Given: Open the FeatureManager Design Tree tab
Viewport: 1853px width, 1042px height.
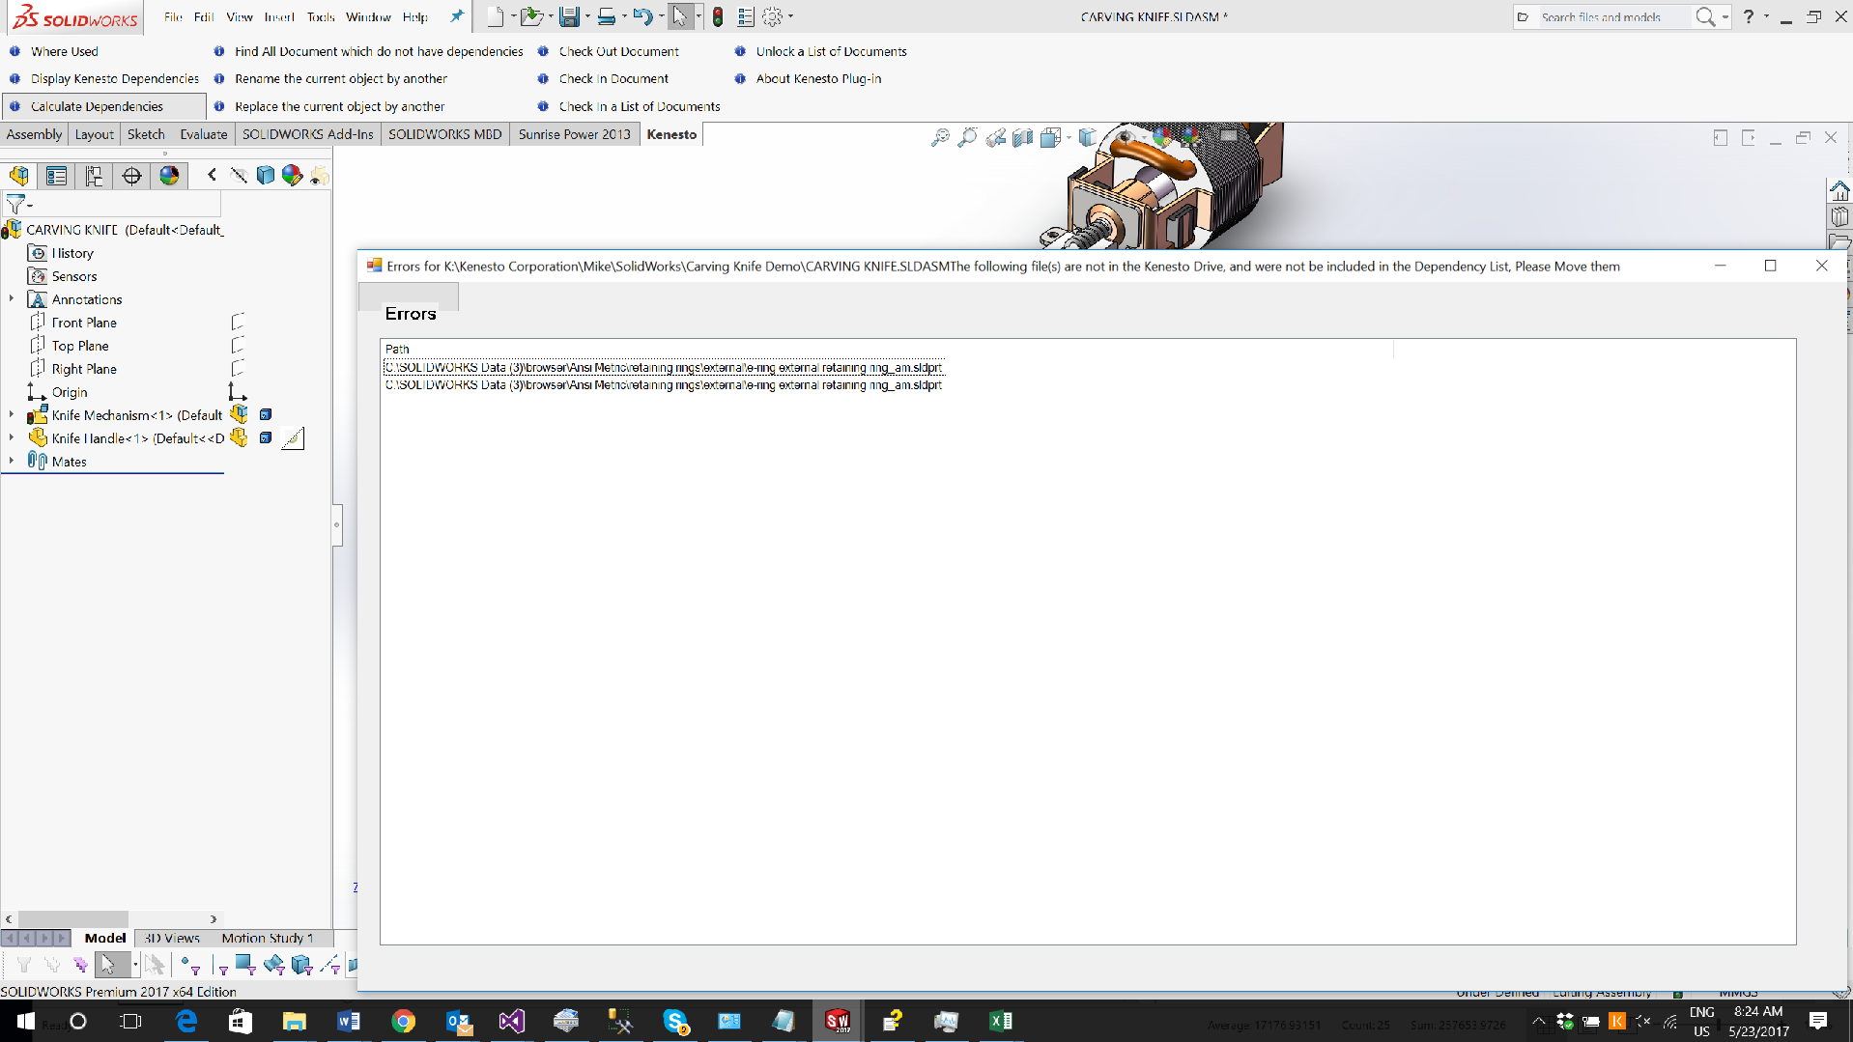Looking at the screenshot, I should click(19, 176).
